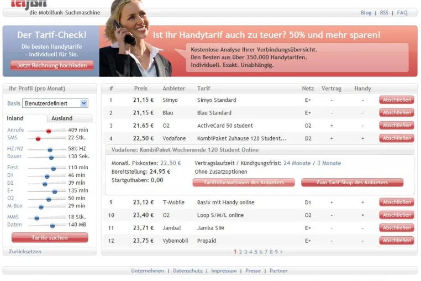Click the HZ/NZ slider handle
421x281 pixels.
(x=50, y=150)
